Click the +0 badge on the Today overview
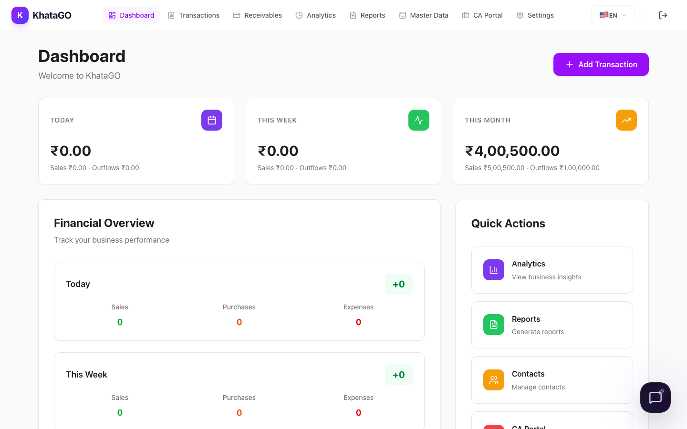Screen dimensions: 687x429 point(398,284)
